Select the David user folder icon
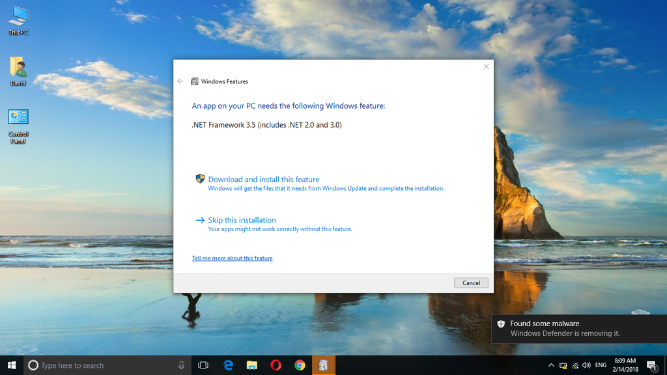 pyautogui.click(x=18, y=71)
